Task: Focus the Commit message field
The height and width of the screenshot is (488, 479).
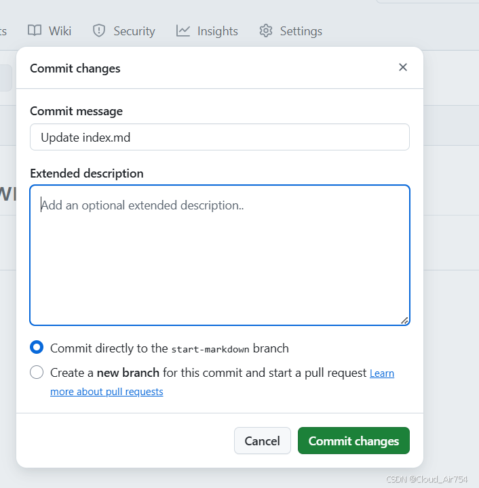Action: [220, 137]
